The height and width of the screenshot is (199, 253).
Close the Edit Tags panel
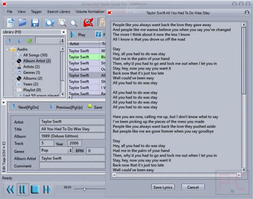point(3,102)
